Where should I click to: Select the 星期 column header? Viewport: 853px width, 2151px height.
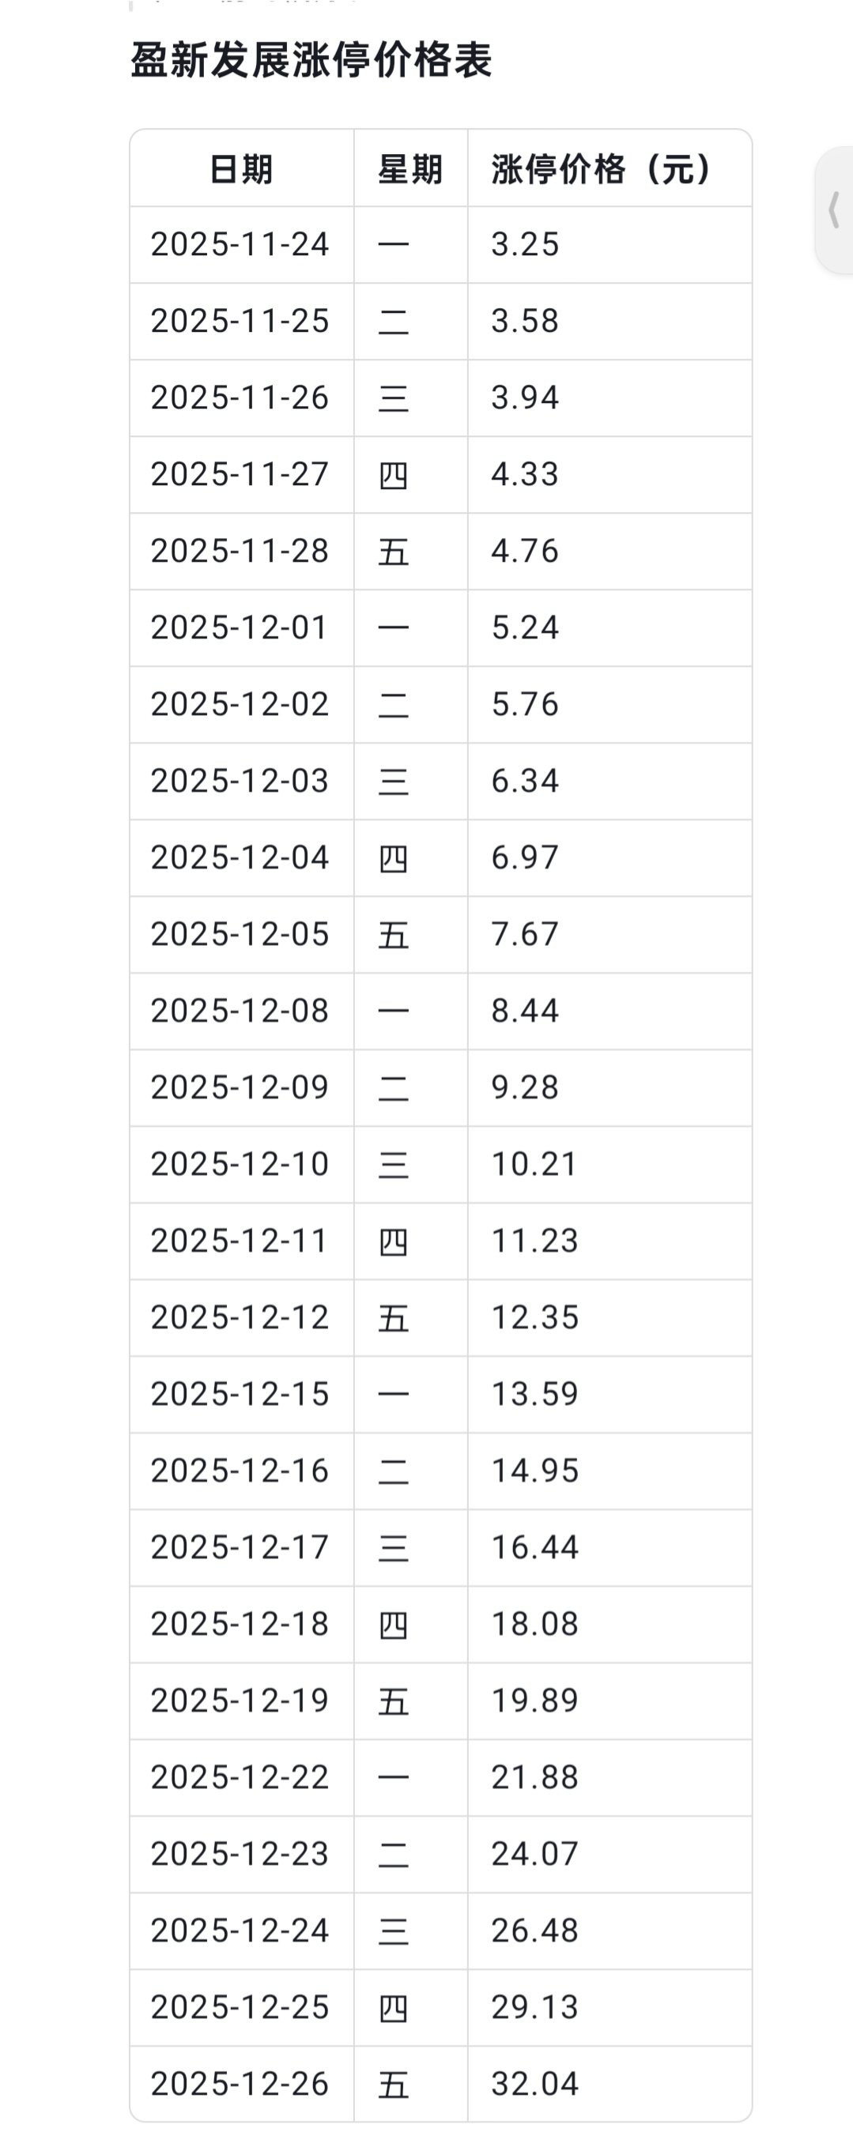[x=410, y=170]
